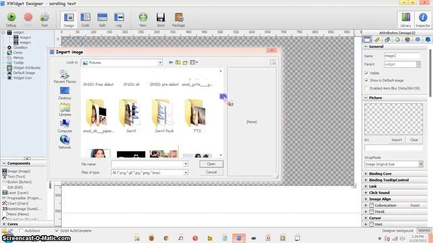Screen dimensions: 433x243
Task: Click the Open button
Action: coord(211,164)
